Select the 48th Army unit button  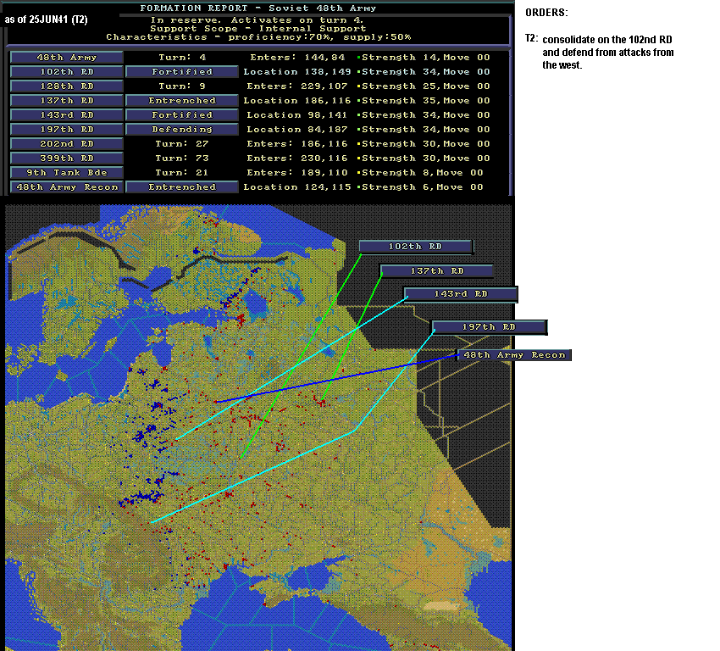pyautogui.click(x=67, y=58)
